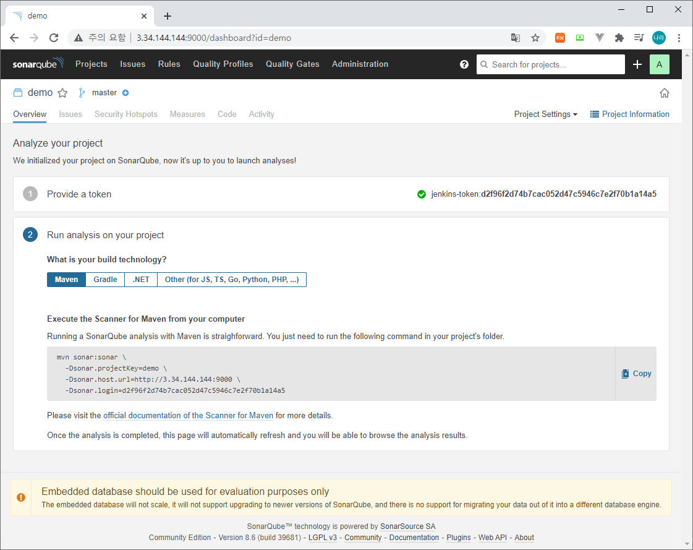Switch to Security Hotspots tab
The image size is (693, 550).
[x=126, y=114]
